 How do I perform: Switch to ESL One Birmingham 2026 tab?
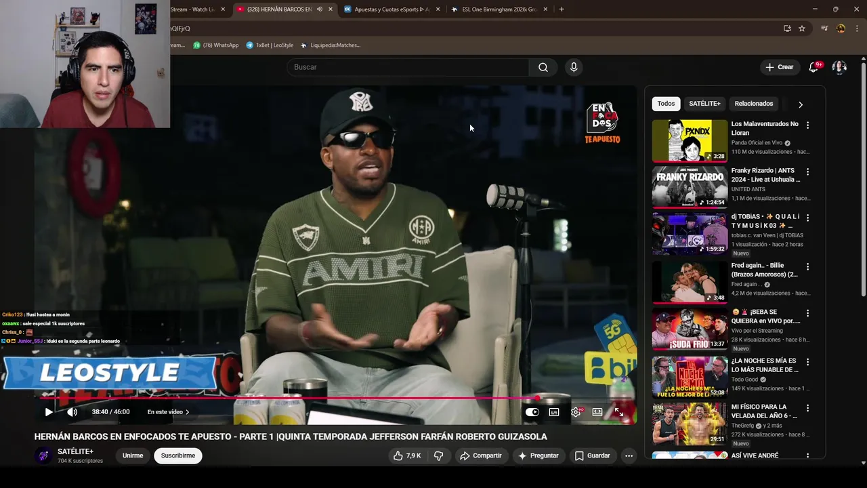pyautogui.click(x=500, y=9)
